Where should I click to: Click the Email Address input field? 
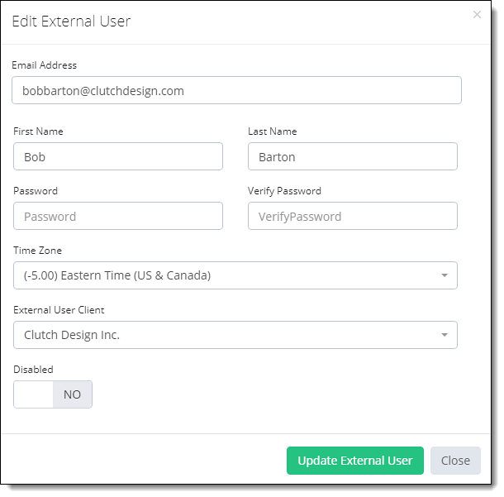tap(236, 90)
